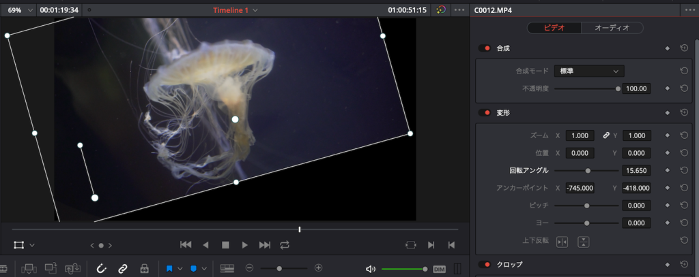This screenshot has height=277, width=699.
Task: Select the ビデオ tab
Action: pyautogui.click(x=554, y=28)
